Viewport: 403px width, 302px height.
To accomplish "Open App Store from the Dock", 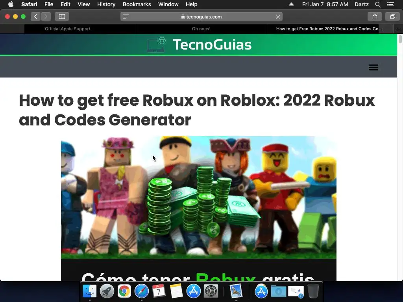I will coord(193,291).
